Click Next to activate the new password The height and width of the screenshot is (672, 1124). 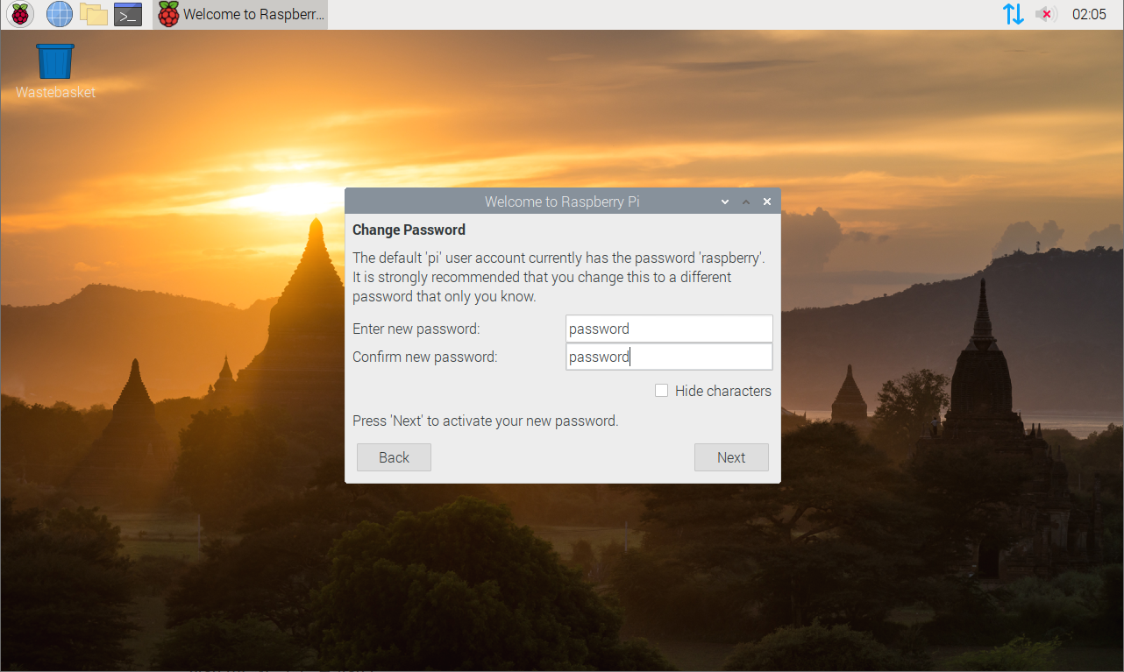click(731, 457)
